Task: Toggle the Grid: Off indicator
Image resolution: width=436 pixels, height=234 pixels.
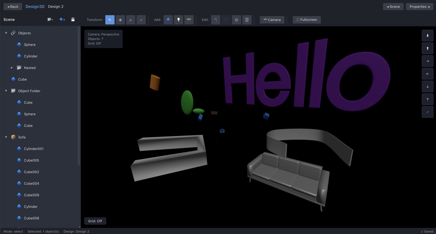Action: pos(95,221)
